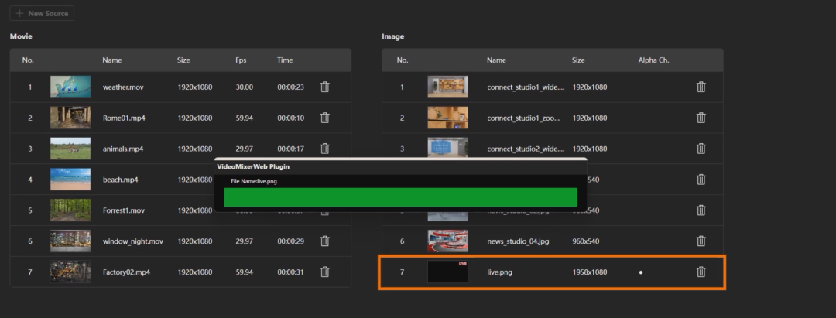The height and width of the screenshot is (318, 836).
Task: Delete the news_studio_04.jpg image
Action: point(701,241)
